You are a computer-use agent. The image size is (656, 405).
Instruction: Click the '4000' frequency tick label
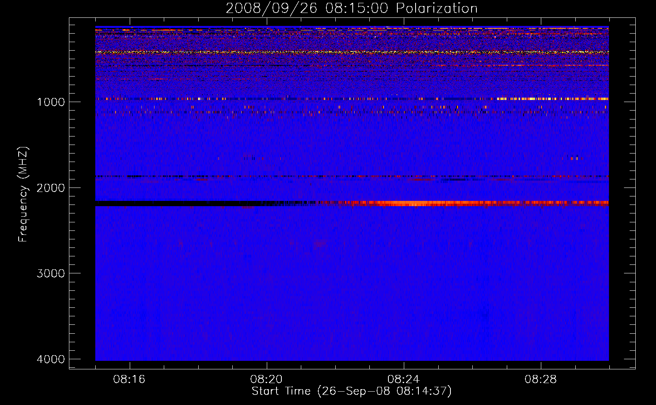click(x=51, y=359)
